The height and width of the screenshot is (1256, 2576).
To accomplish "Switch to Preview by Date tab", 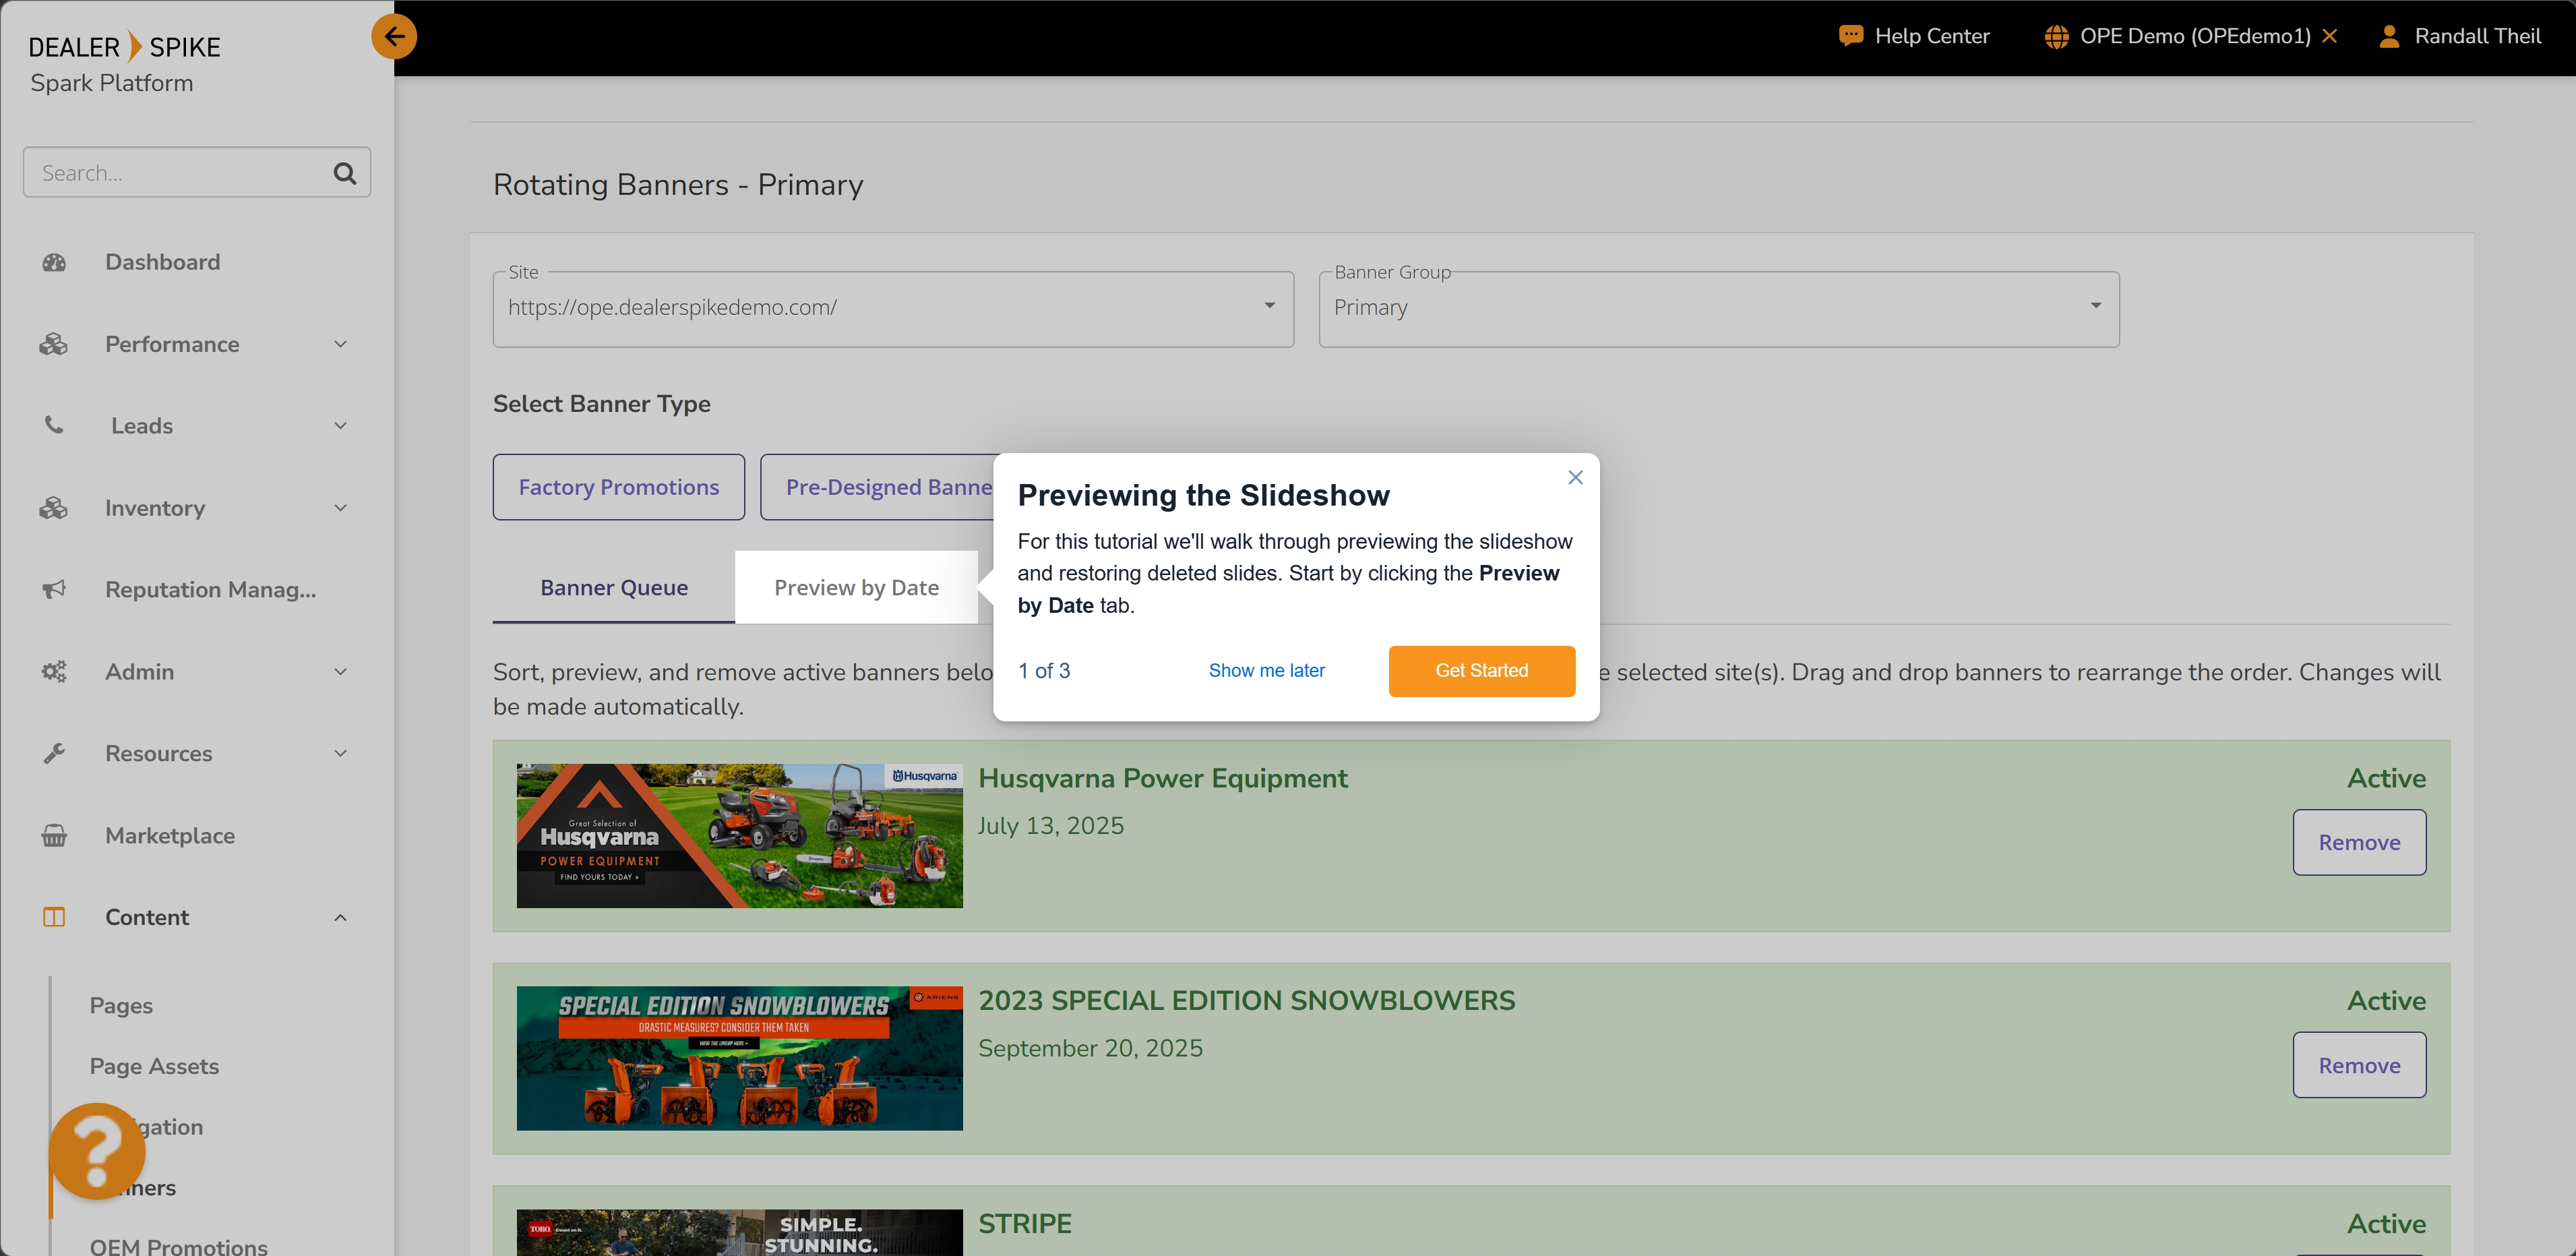I will (x=856, y=588).
